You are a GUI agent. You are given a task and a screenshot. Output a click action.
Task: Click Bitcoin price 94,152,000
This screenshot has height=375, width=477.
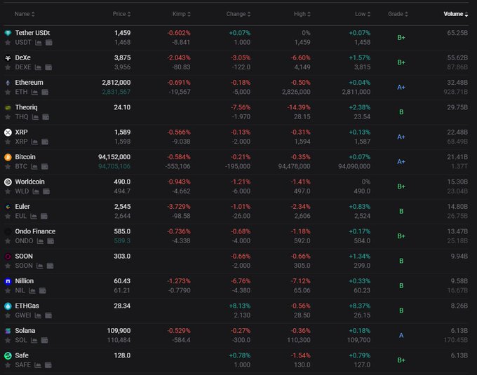114,157
